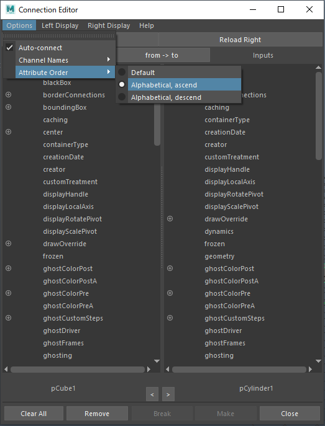Expand ghostColorPost in right list
Screen dimensions: 325x426
170,268
